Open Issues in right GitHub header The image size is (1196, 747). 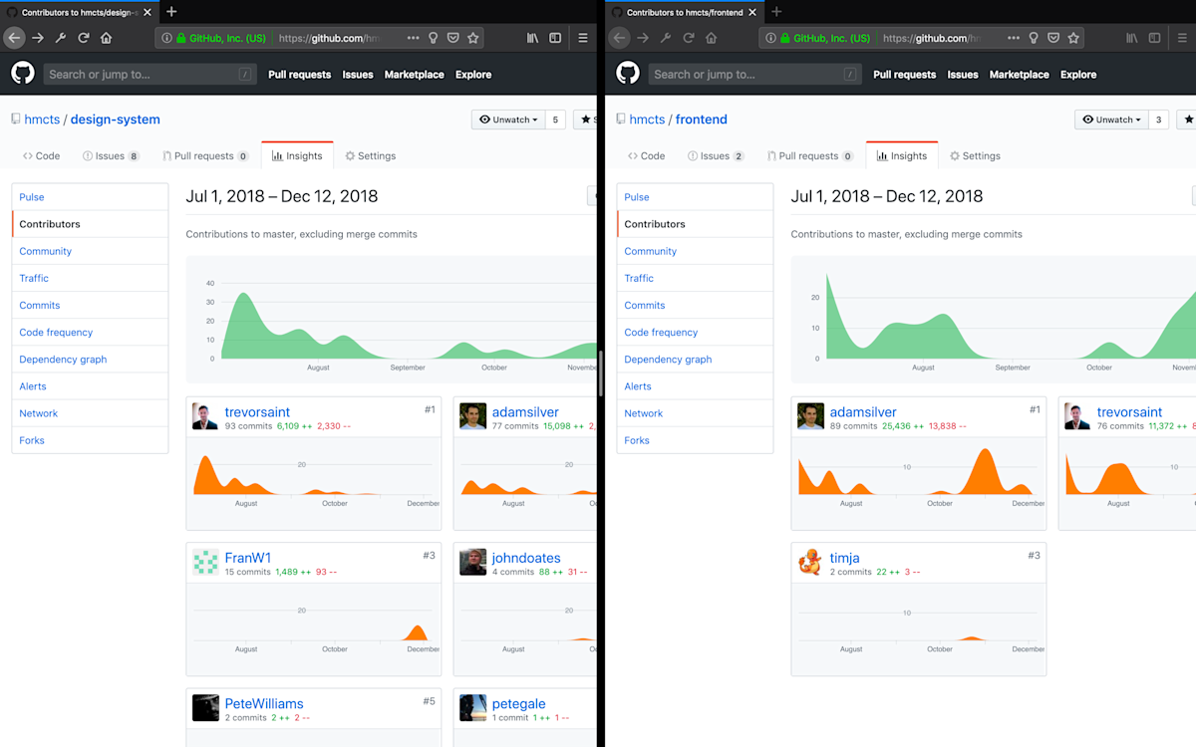click(x=963, y=75)
